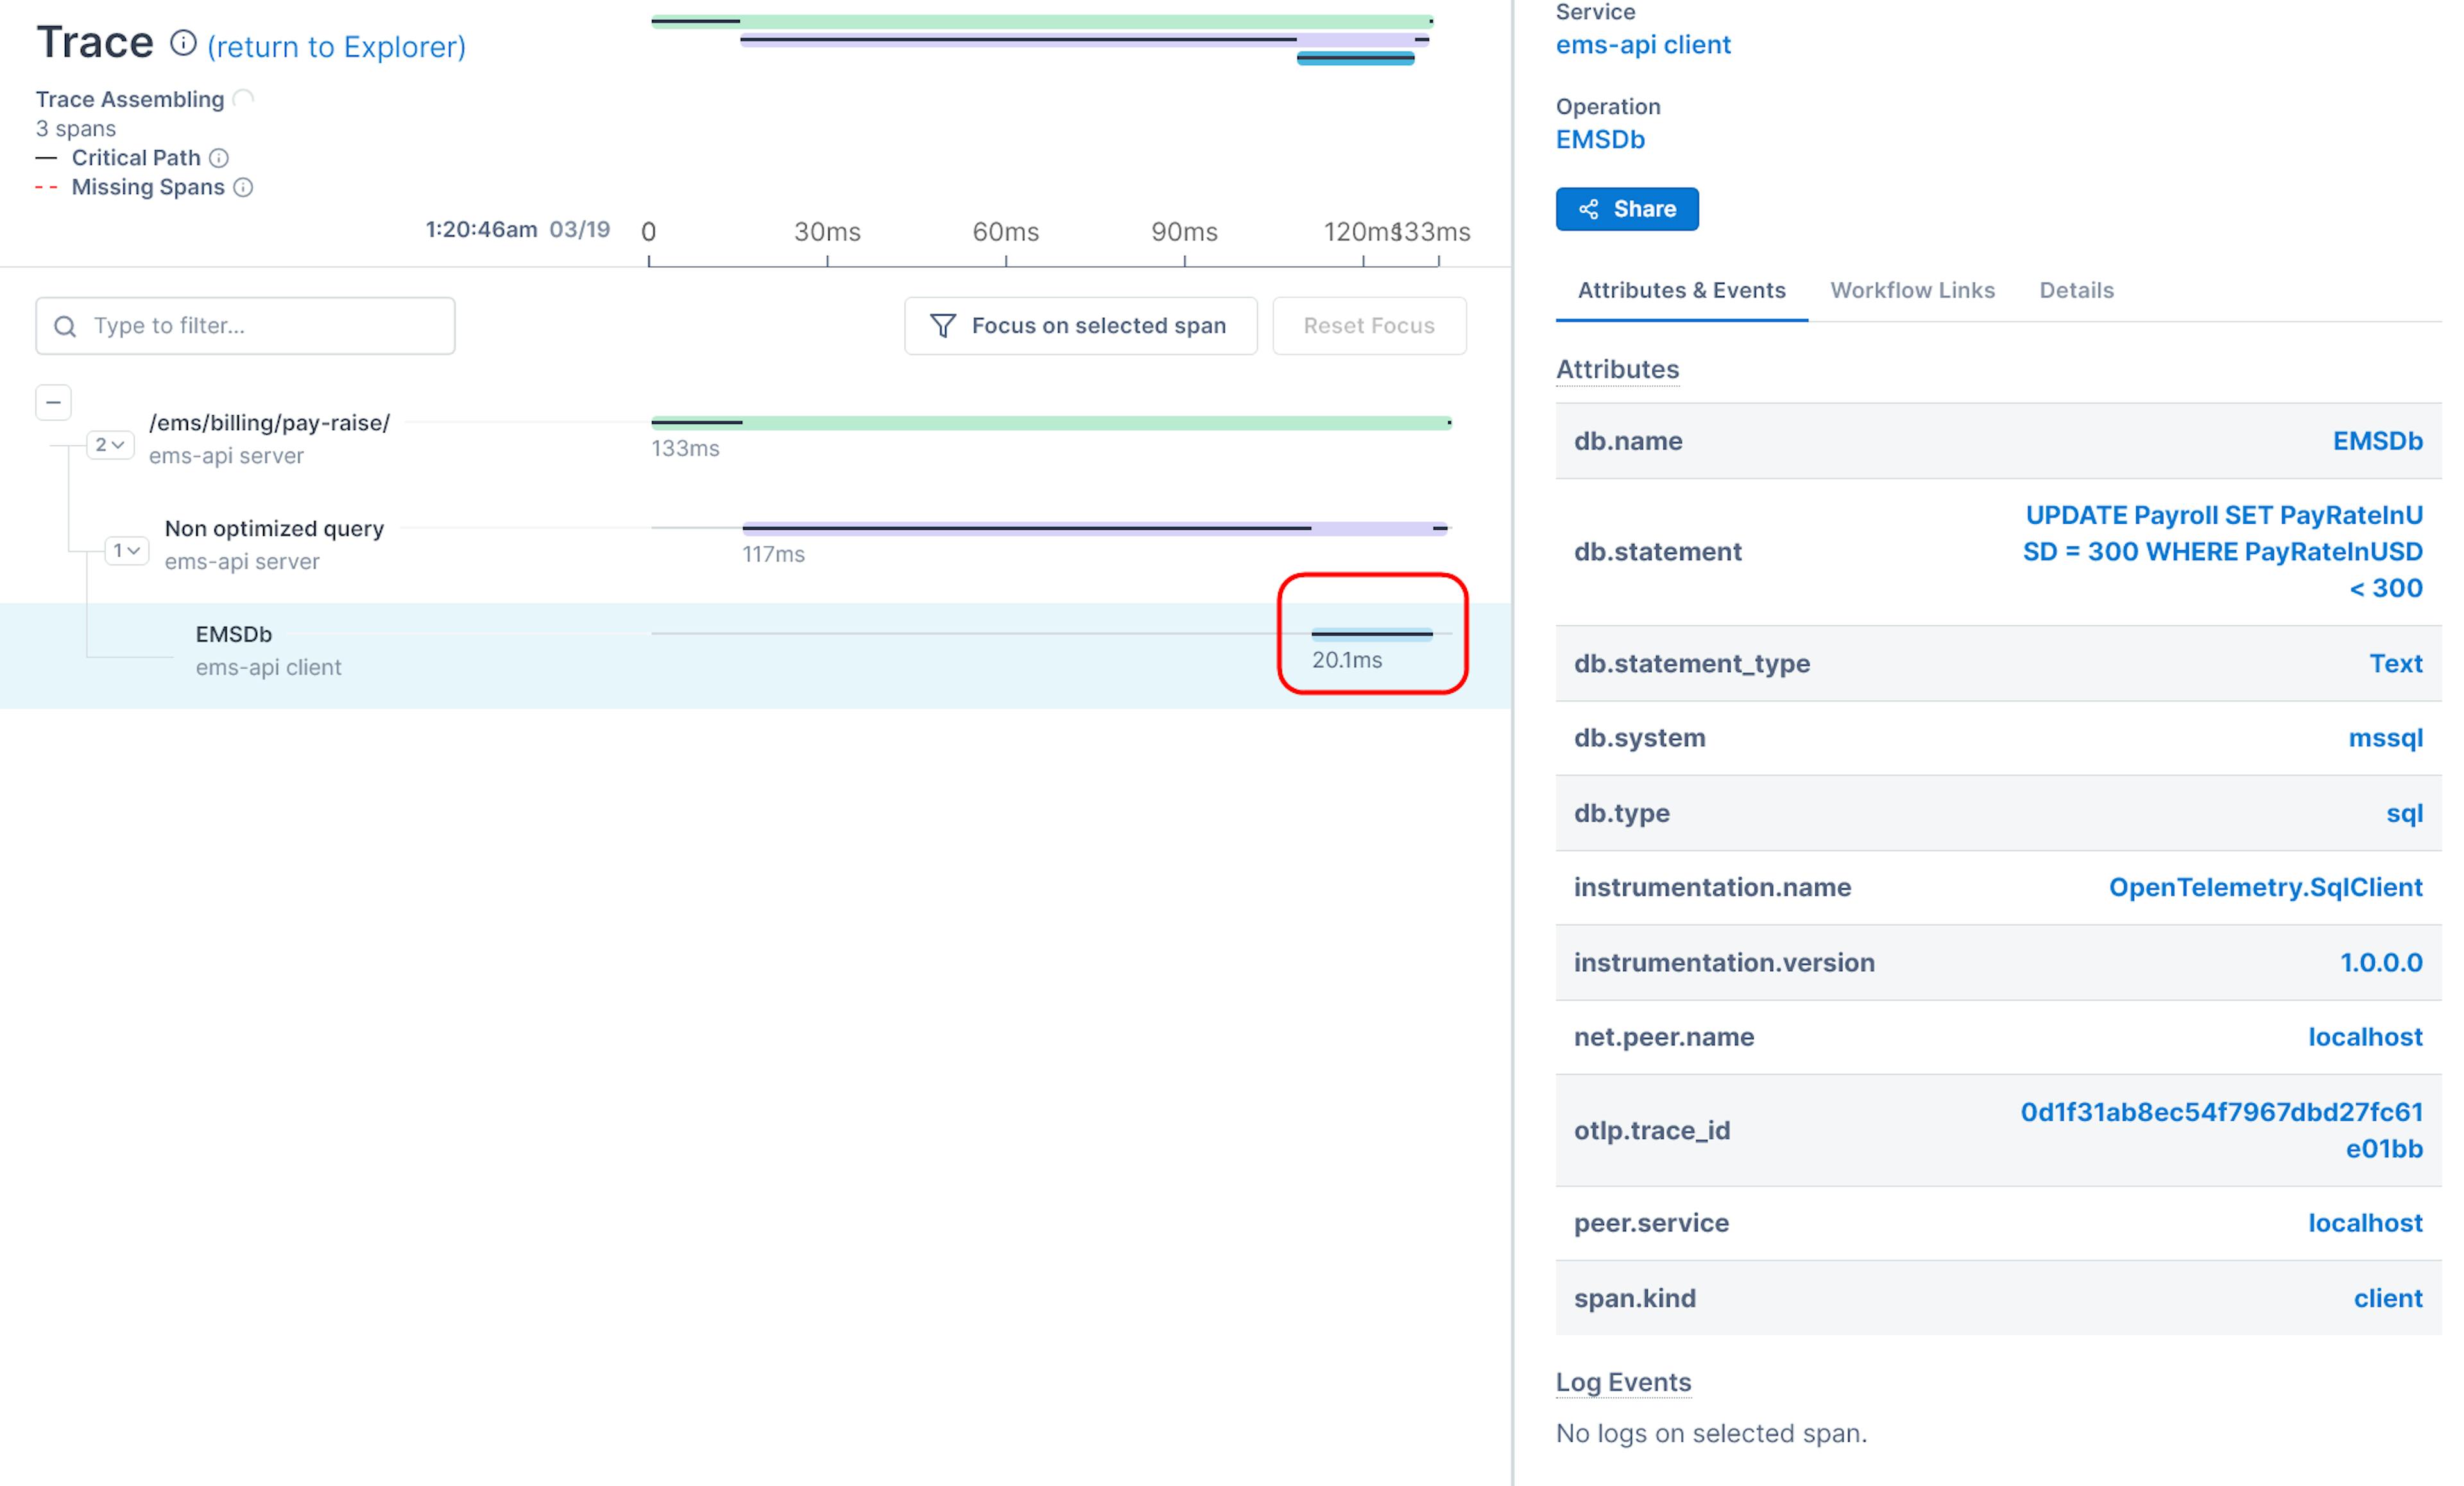Click the Critical Path info icon
The width and height of the screenshot is (2464, 1486).
[219, 158]
